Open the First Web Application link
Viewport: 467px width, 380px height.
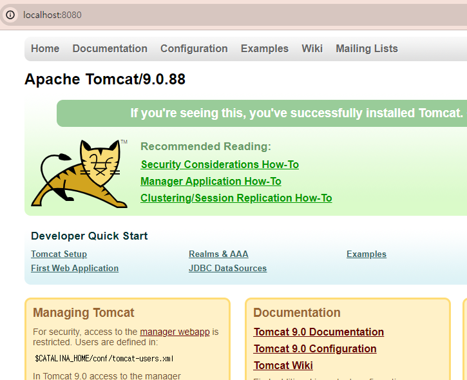[x=75, y=268]
